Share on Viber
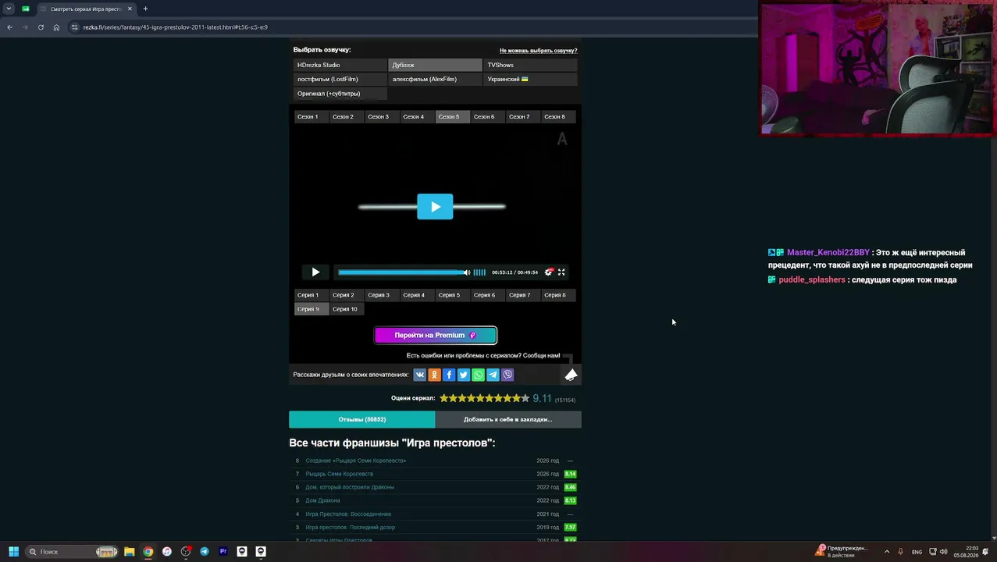The image size is (997, 562). pyautogui.click(x=507, y=375)
